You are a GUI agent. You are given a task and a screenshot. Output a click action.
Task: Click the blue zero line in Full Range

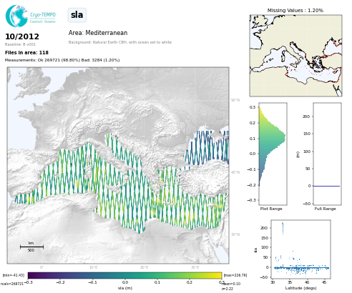click(x=326, y=186)
